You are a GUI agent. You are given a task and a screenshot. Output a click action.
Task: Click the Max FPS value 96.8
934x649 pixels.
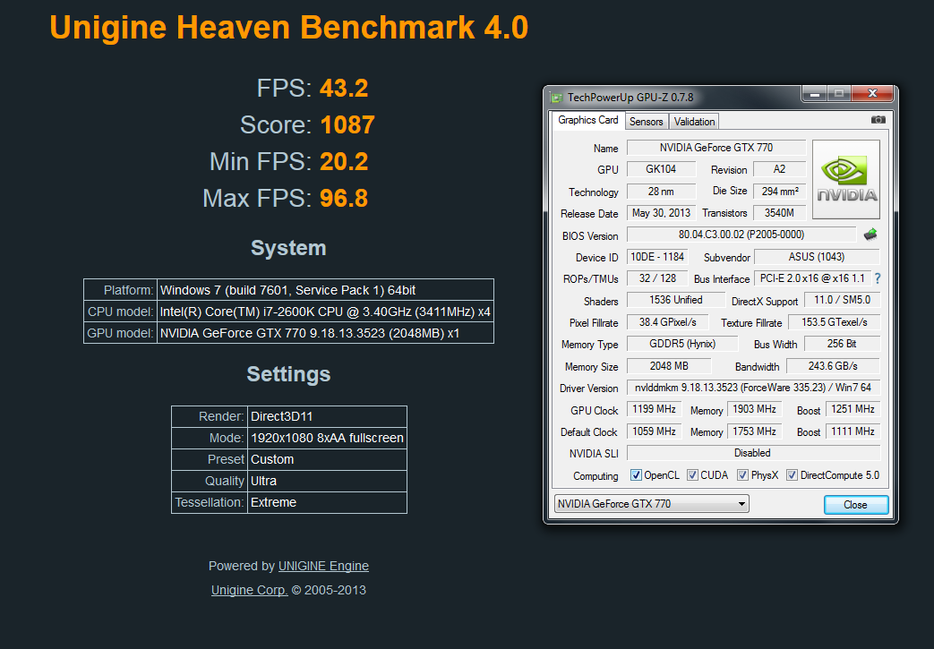[344, 198]
